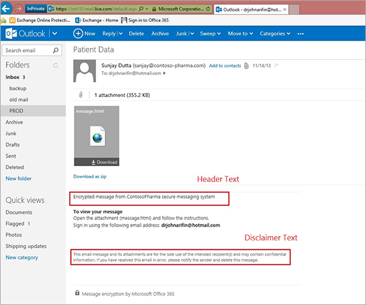Screen dimensions: 366x305
Task: Expand the Outlook app switcher arrow
Action: (x=55, y=33)
